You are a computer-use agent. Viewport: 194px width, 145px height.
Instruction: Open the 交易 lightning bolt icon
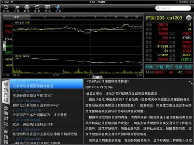(58, 8)
